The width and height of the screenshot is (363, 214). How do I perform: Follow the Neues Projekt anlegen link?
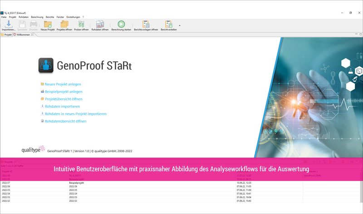63,84
